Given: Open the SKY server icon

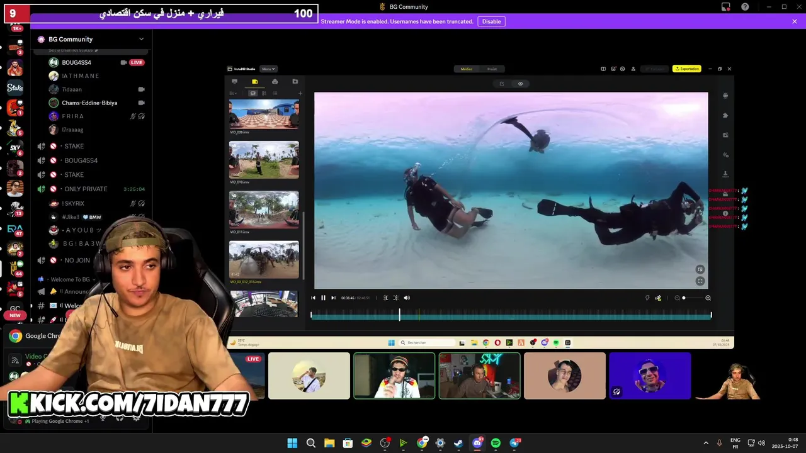Looking at the screenshot, I should click(x=15, y=148).
